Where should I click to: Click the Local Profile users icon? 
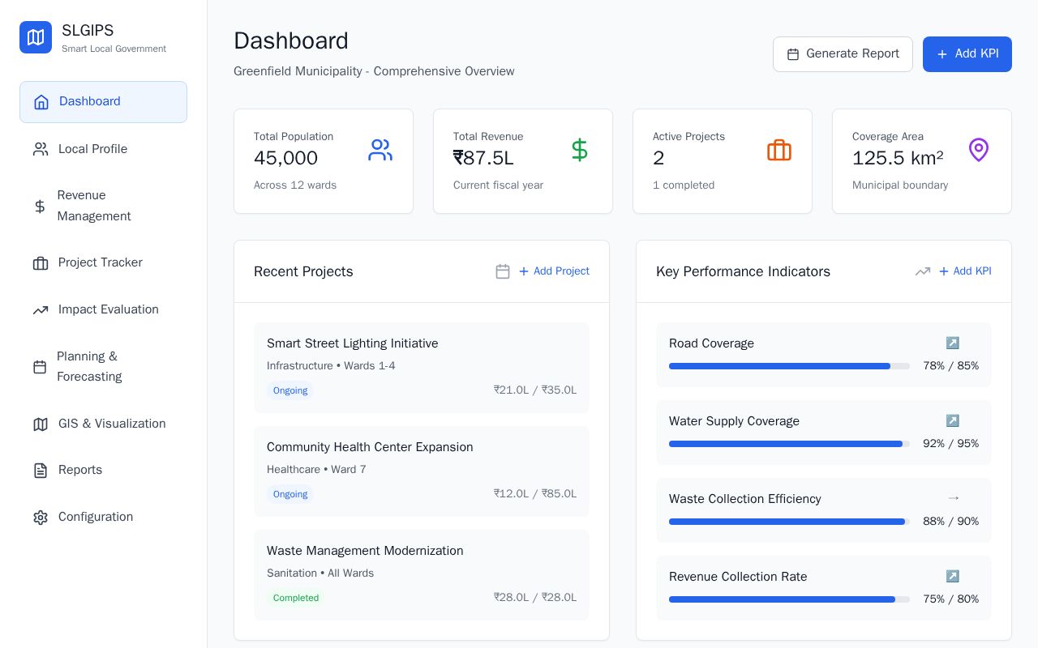[41, 149]
